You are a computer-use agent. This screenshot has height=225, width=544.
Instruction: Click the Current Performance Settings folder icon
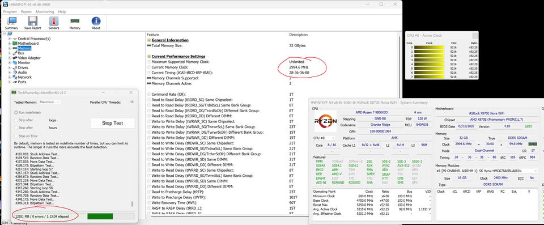pyautogui.click(x=149, y=56)
